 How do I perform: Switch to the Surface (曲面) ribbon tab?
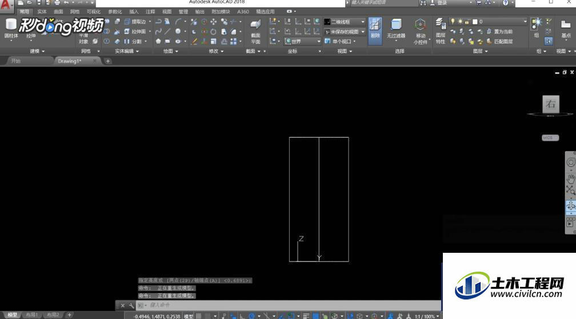[x=58, y=12]
